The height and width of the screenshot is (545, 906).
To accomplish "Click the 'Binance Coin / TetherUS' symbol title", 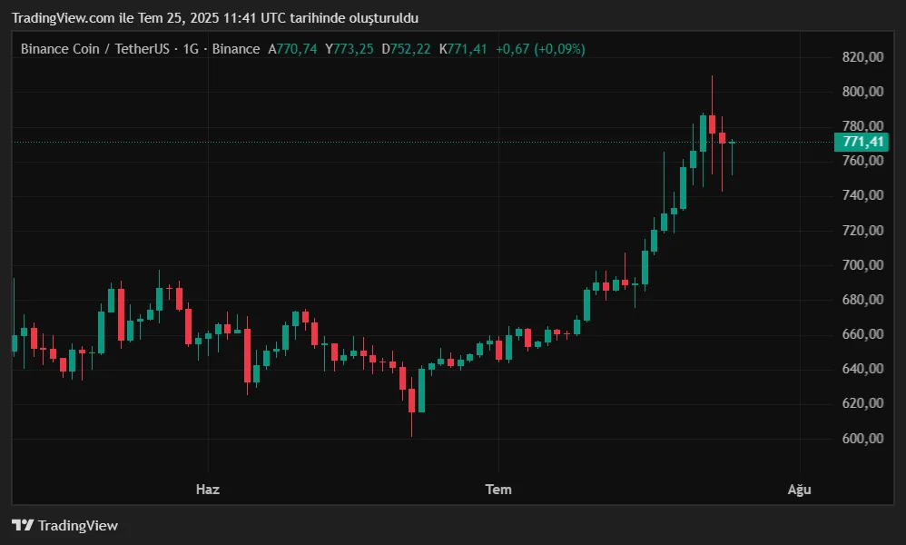I will [x=95, y=49].
